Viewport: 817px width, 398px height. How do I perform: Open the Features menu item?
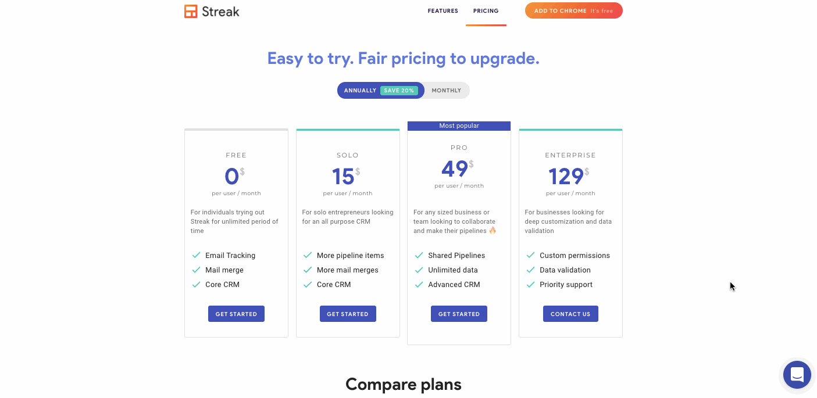[x=443, y=11]
